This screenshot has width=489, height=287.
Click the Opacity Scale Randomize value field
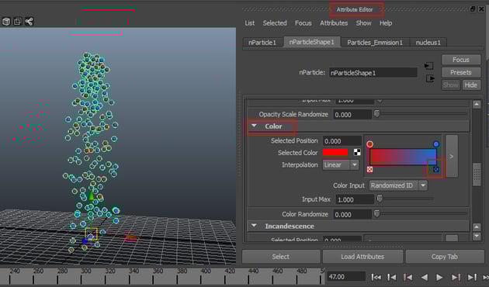pos(352,114)
